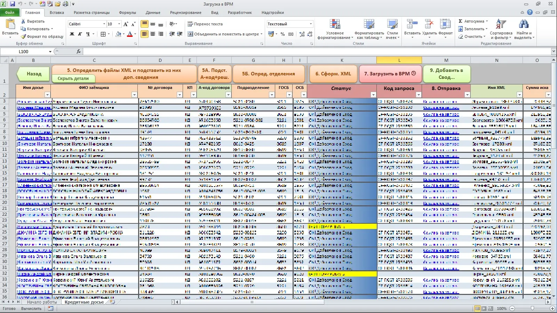The image size is (557, 313).
Task: Click the green Назад arrow button
Action: [34, 74]
